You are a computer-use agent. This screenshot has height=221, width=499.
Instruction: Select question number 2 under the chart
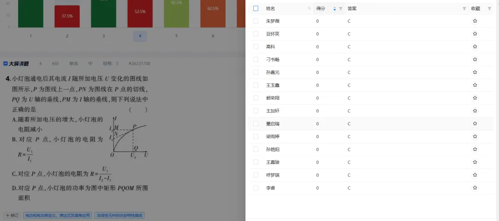tap(67, 36)
